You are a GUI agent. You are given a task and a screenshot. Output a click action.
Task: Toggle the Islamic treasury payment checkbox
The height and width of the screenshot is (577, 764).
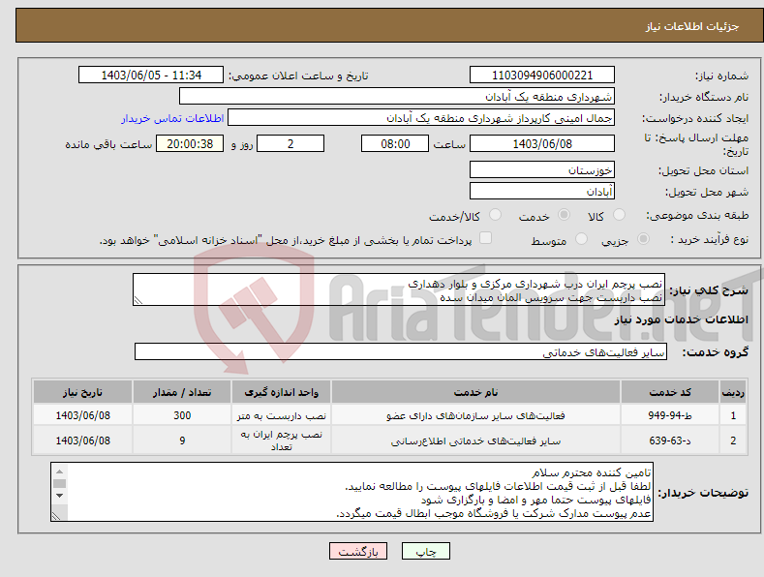pos(485,238)
